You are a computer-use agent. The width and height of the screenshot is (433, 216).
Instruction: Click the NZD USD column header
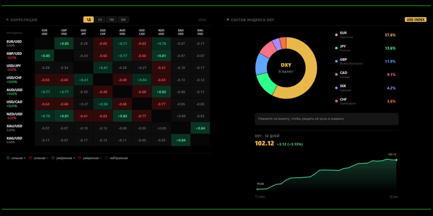pyautogui.click(x=161, y=32)
